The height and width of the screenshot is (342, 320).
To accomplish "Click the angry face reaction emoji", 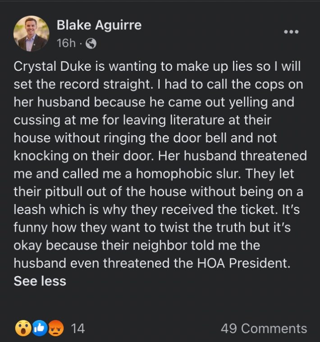I will tap(56, 328).
